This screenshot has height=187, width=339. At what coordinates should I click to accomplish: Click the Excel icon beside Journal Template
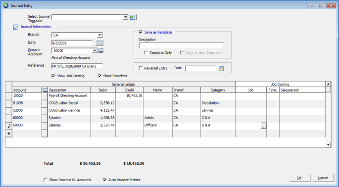(x=132, y=17)
